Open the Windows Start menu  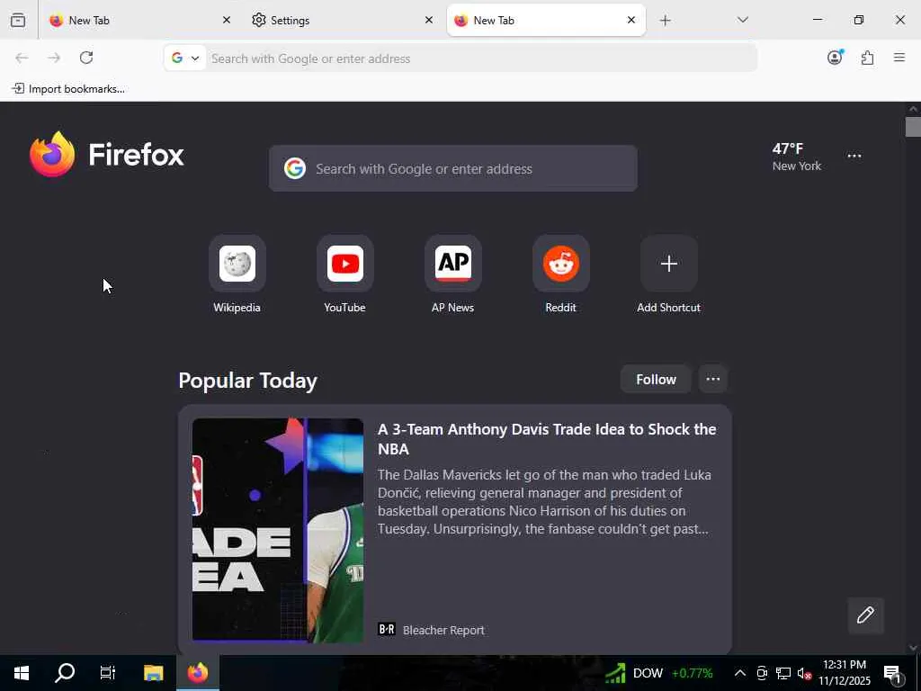pyautogui.click(x=22, y=673)
